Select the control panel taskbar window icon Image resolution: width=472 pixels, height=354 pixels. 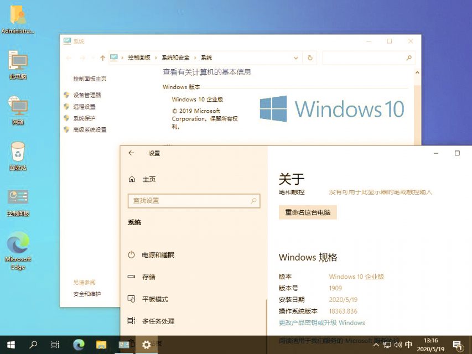124,345
